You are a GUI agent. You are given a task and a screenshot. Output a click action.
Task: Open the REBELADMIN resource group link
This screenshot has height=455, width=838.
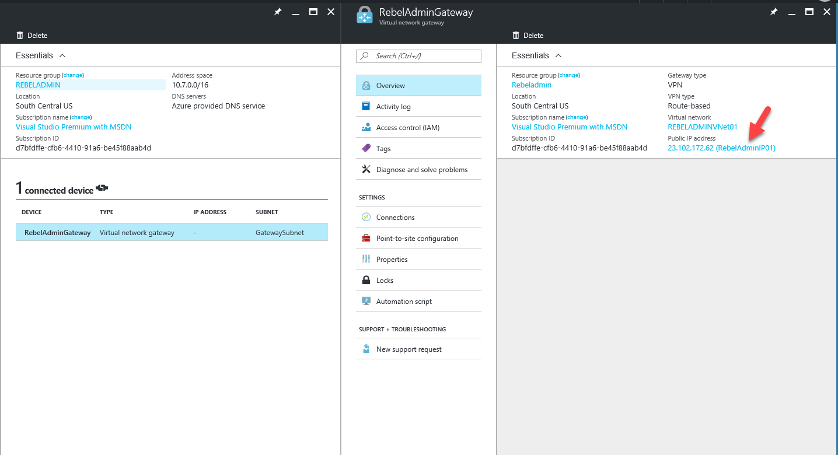click(38, 85)
